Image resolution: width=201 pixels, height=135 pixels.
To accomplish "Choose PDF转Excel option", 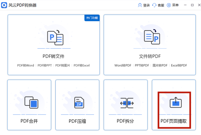I will 82,65.
